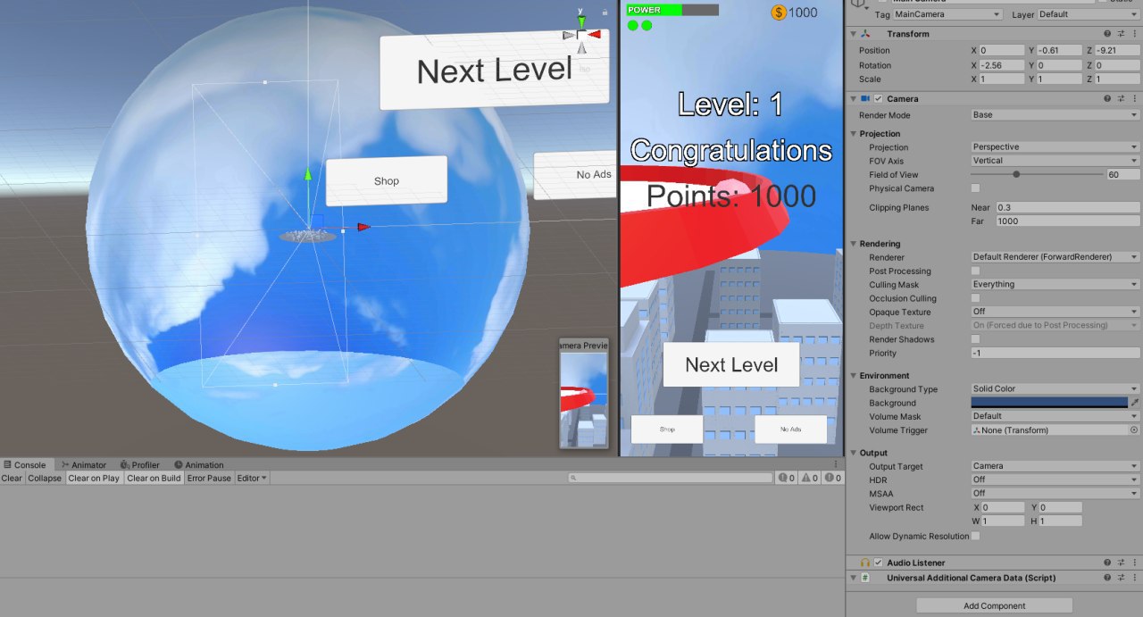1143x617 pixels.
Task: Click No Ads button in Game view
Action: 790,429
